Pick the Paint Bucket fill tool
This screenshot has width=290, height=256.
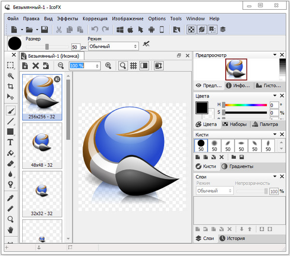pyautogui.click(x=10, y=153)
